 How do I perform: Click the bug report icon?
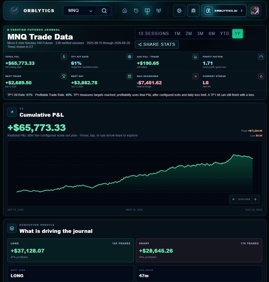pyautogui.click(x=193, y=11)
